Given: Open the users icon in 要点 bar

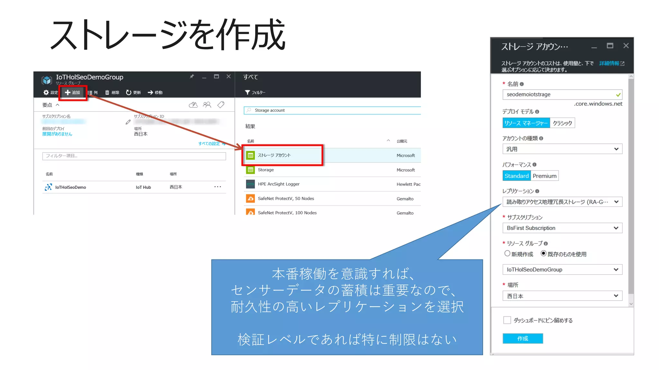Looking at the screenshot, I should [207, 105].
